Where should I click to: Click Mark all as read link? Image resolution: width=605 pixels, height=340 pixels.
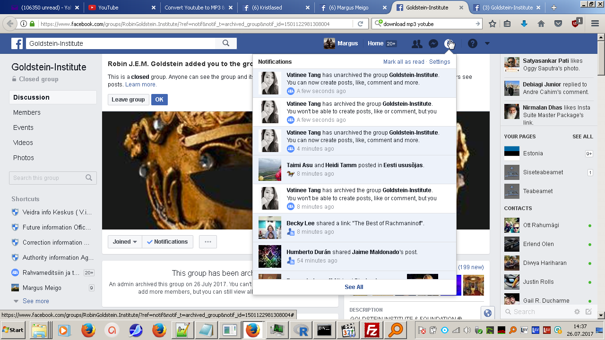[x=404, y=62]
